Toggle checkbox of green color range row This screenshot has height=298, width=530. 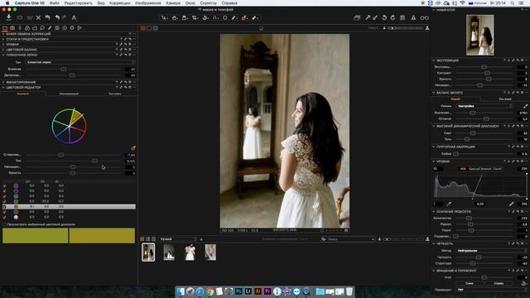point(4,201)
